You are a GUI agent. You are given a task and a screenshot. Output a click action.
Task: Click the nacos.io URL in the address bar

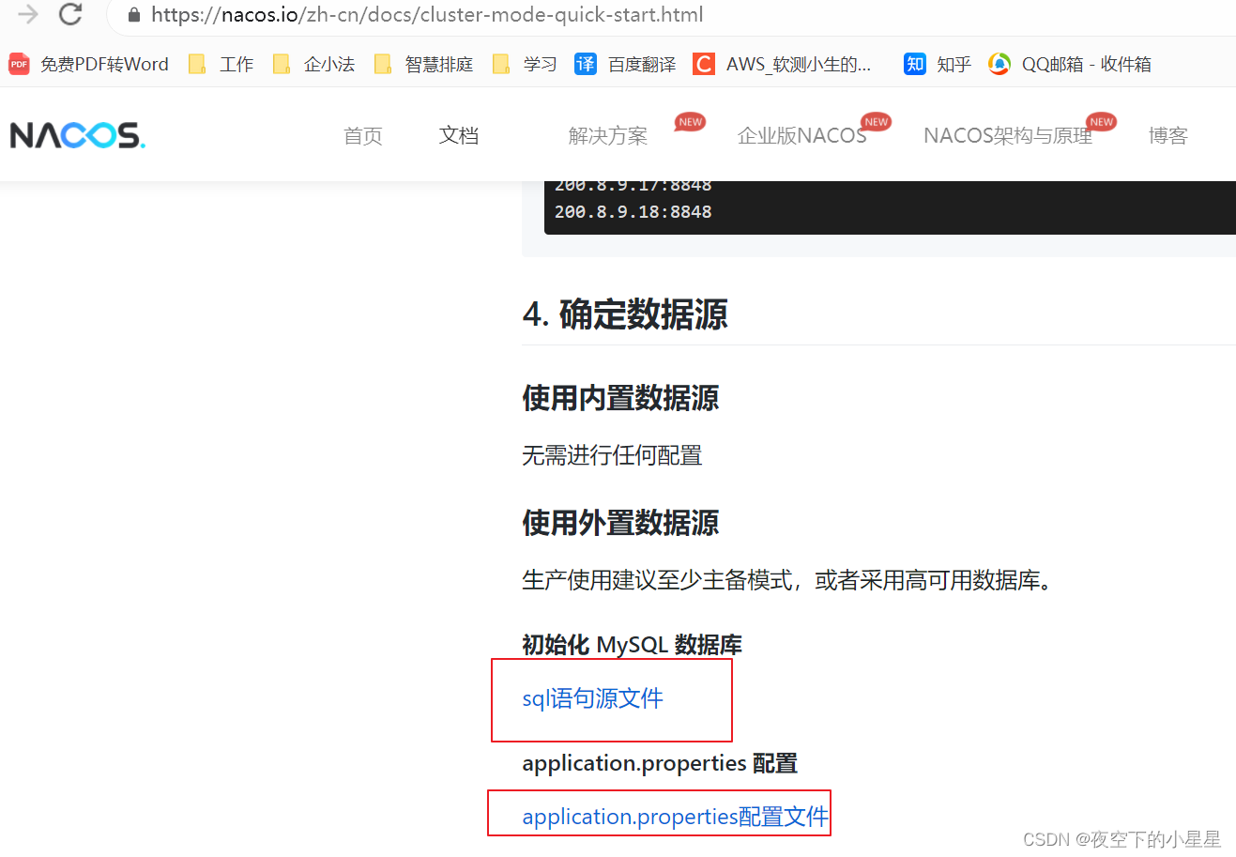pyautogui.click(x=427, y=15)
